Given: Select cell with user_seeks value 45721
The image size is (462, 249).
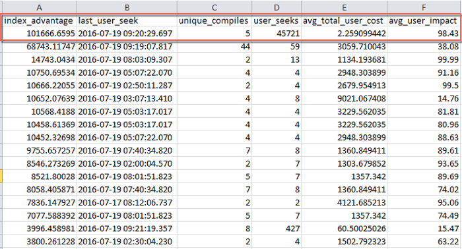Looking at the screenshot, I should pos(277,34).
